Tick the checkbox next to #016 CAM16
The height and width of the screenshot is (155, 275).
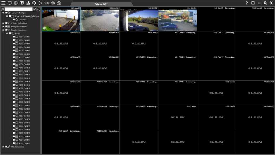pyautogui.click(x=13, y=88)
